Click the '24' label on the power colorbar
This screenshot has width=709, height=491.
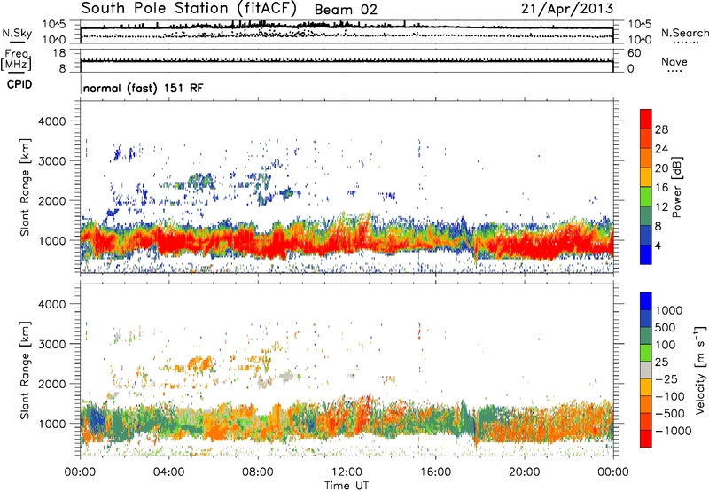(661, 149)
